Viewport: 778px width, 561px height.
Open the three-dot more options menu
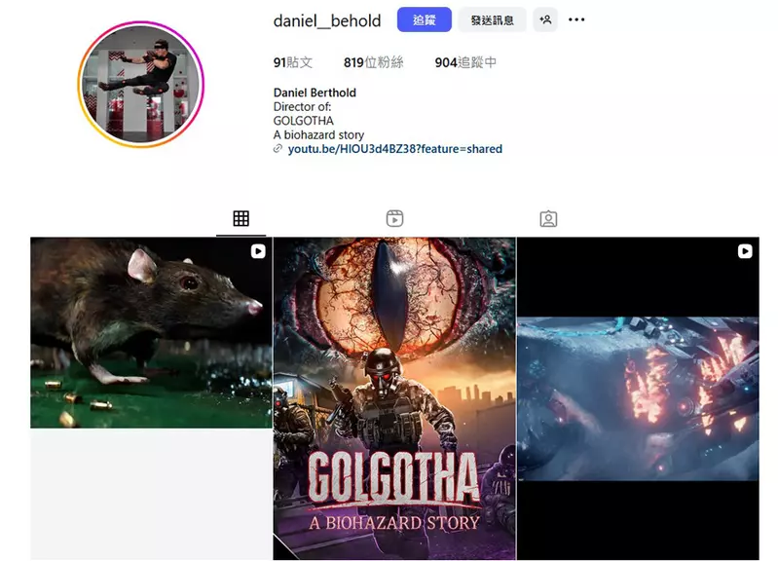coord(576,19)
